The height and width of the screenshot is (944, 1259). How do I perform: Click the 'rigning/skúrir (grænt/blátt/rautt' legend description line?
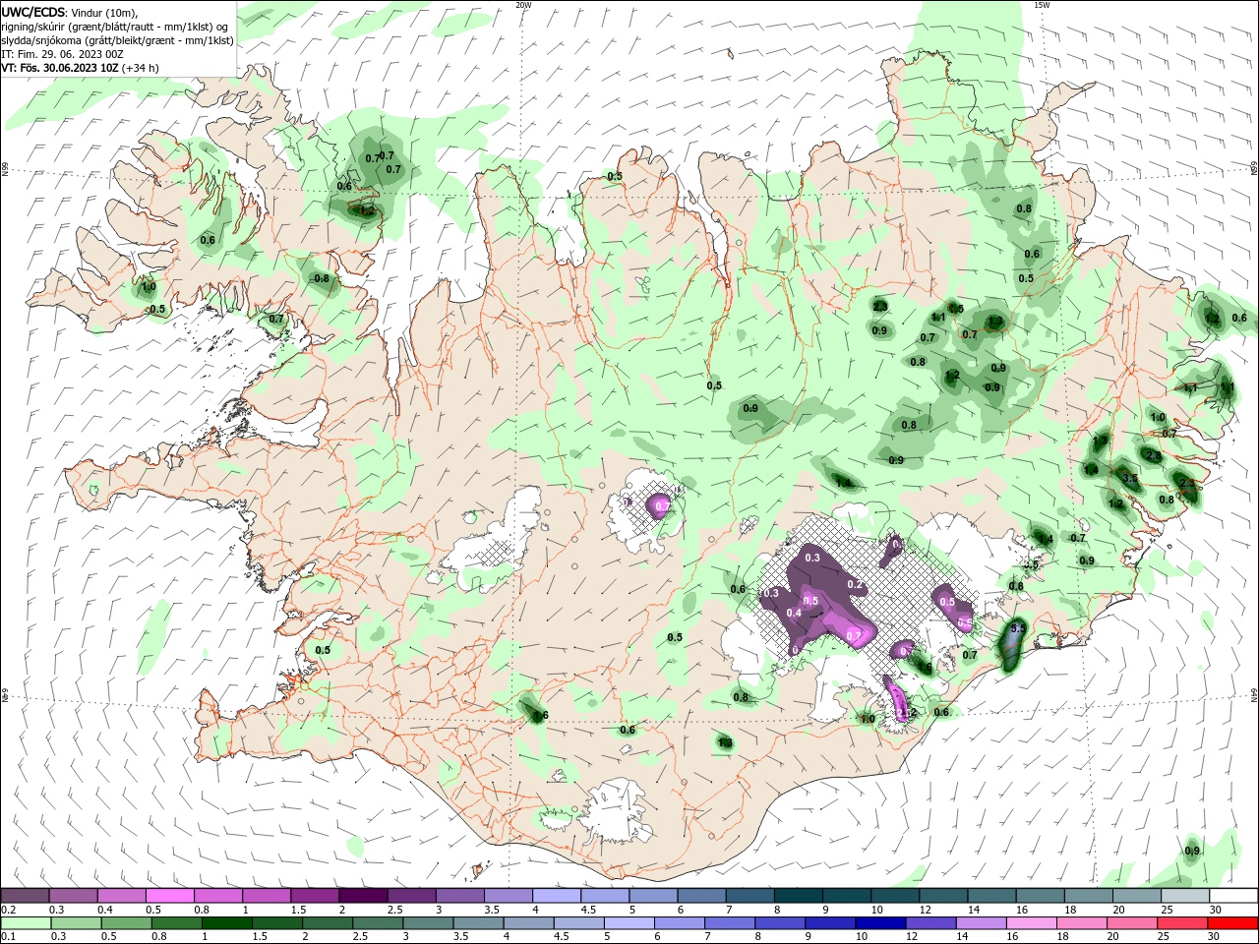coord(116,27)
